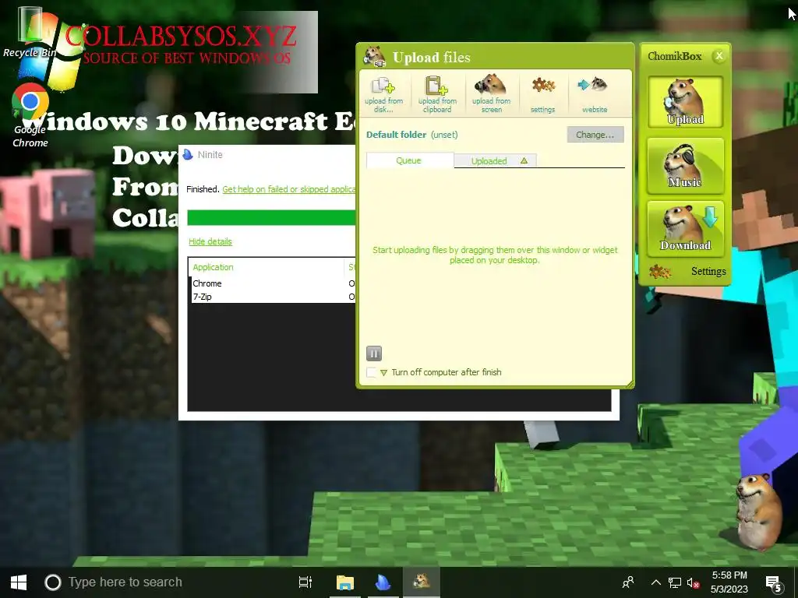Open the notification Action Center
The image size is (798, 598).
pos(774,582)
